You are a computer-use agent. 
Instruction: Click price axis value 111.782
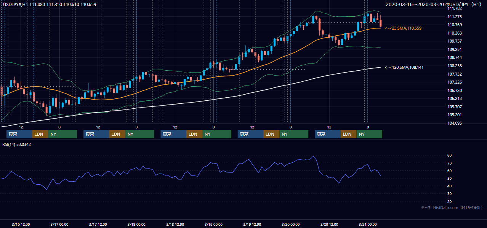point(454,8)
